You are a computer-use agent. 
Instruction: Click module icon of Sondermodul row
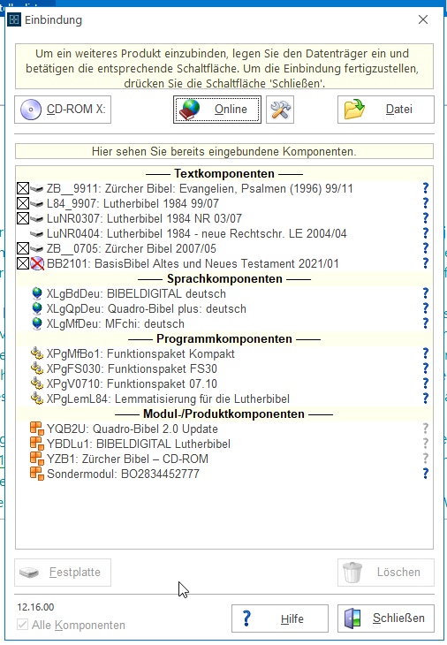pyautogui.click(x=37, y=474)
